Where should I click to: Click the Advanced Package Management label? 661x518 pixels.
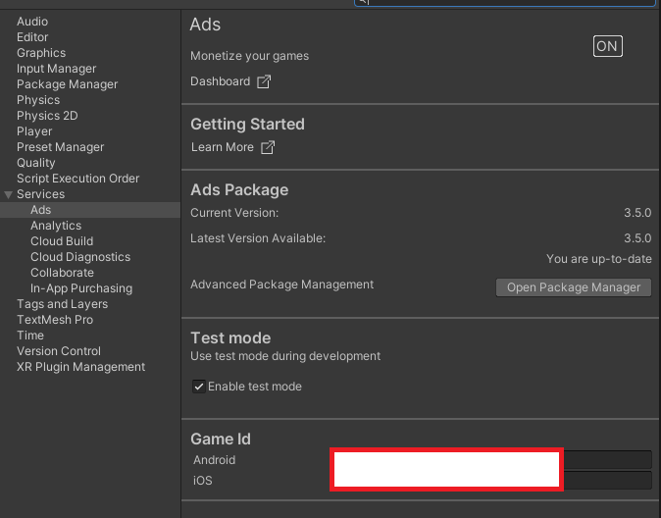point(282,285)
